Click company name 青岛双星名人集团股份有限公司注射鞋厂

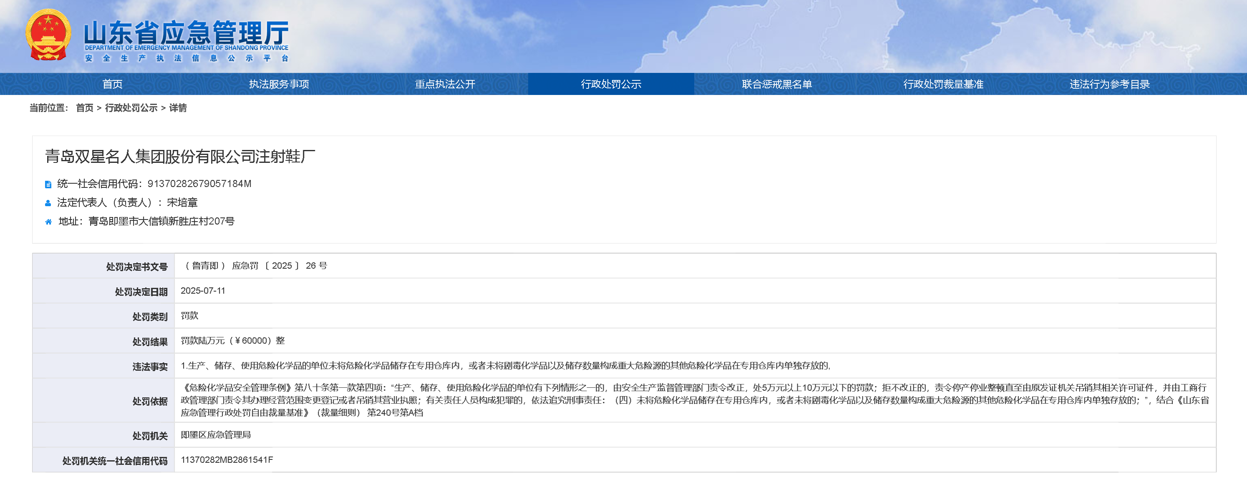coord(180,156)
